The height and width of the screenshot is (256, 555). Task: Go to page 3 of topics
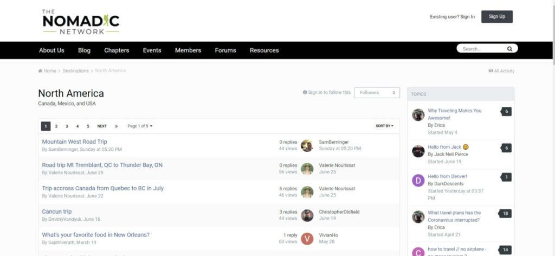67,126
